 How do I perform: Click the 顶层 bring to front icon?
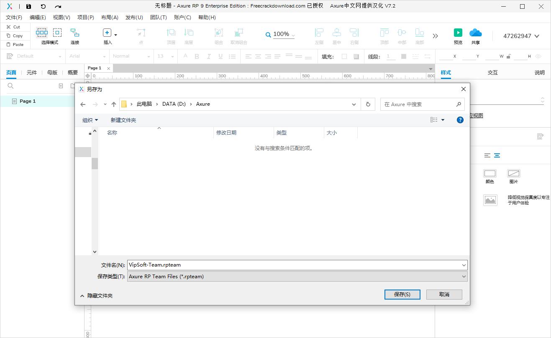pyautogui.click(x=171, y=33)
